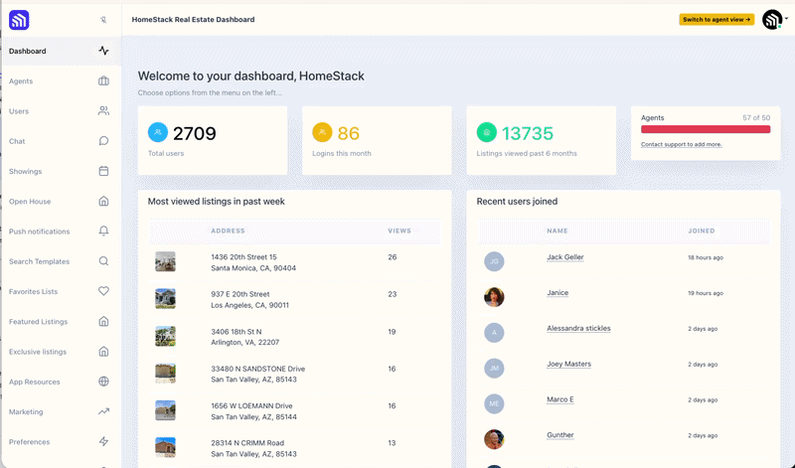Click Gunther's profile photo avatar
Screen dimensions: 795x468
pos(494,439)
